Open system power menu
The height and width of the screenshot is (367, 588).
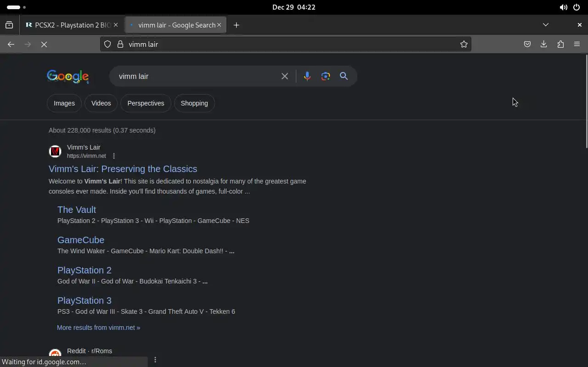click(577, 7)
